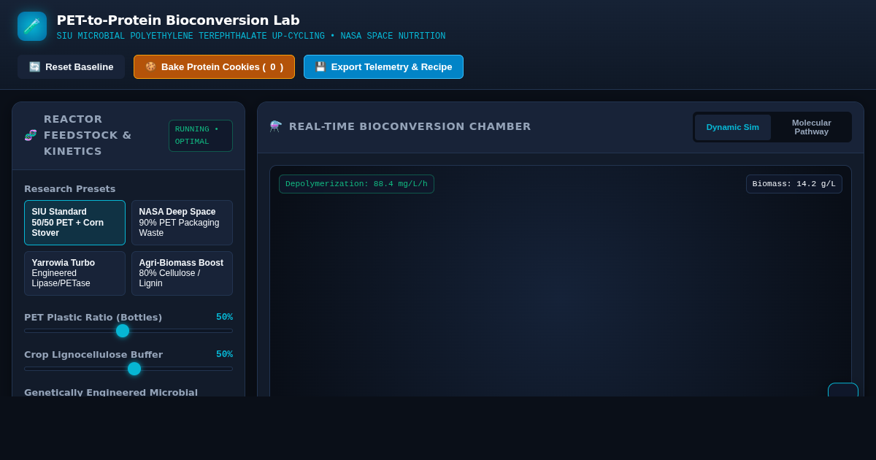Click the Biomass 14.2 g/L readout

(794, 184)
